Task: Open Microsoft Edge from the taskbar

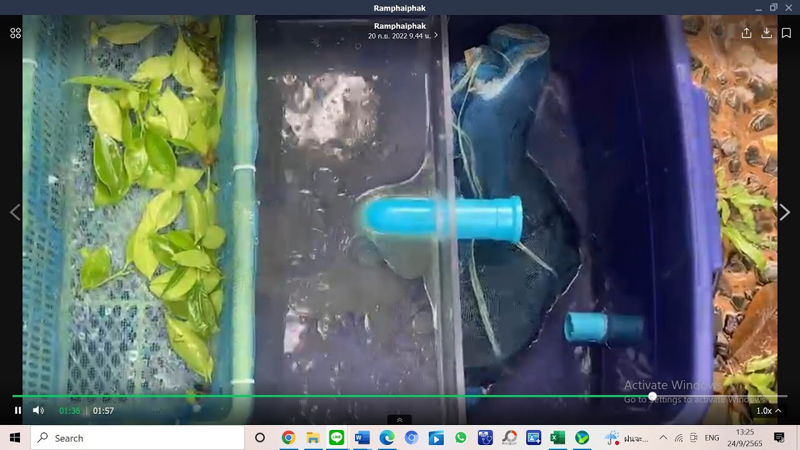Action: [x=386, y=437]
